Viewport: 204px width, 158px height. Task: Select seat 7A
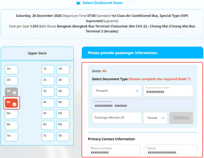(x=11, y=137)
